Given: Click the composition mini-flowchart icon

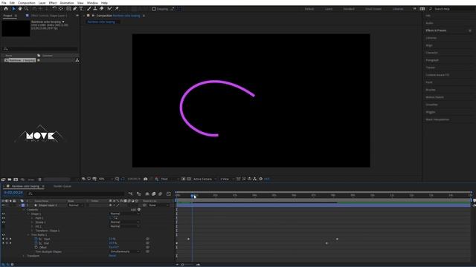Looking at the screenshot, I should (131, 194).
